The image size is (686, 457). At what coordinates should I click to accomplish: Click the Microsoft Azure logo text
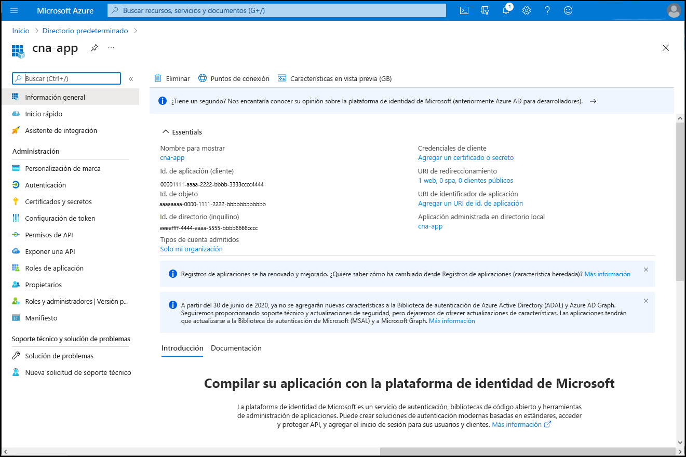coord(65,10)
